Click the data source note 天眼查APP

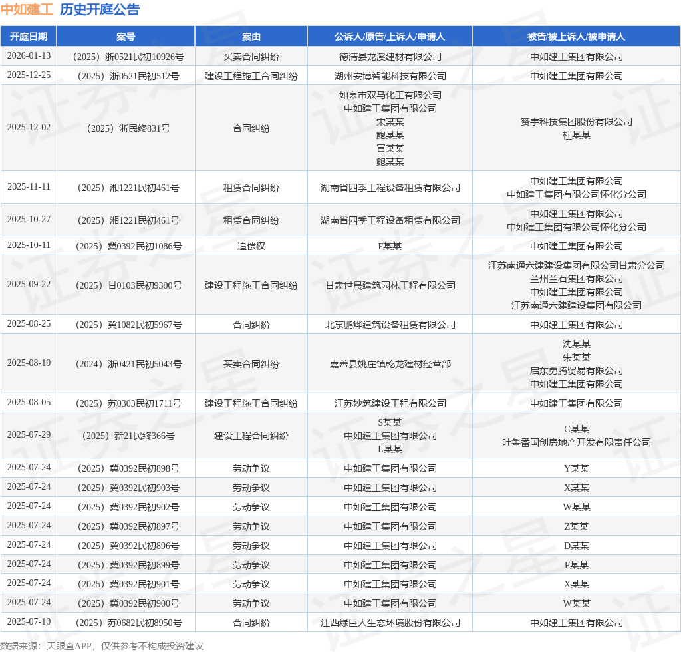pos(68,646)
